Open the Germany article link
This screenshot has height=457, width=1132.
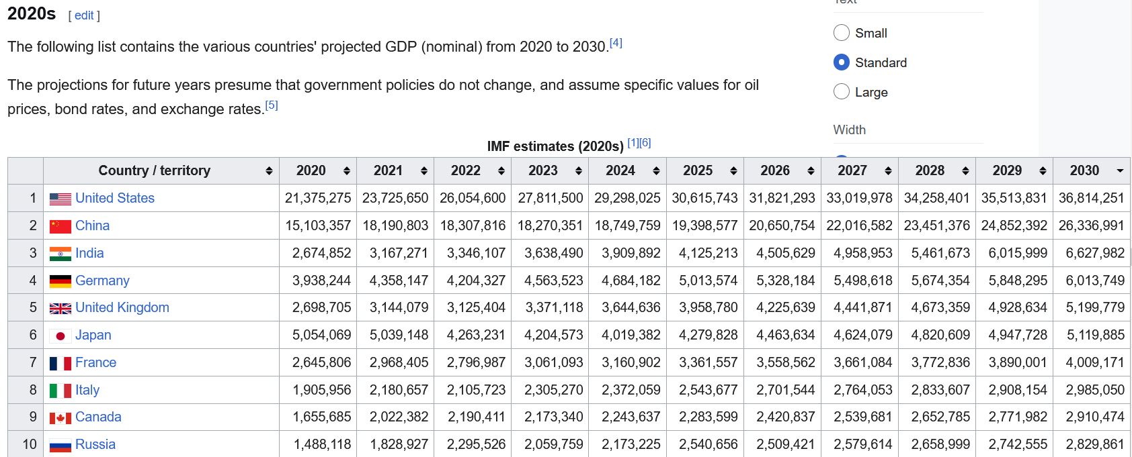pyautogui.click(x=102, y=281)
